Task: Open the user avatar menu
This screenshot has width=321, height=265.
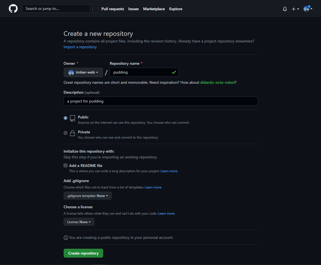Action: click(x=308, y=9)
